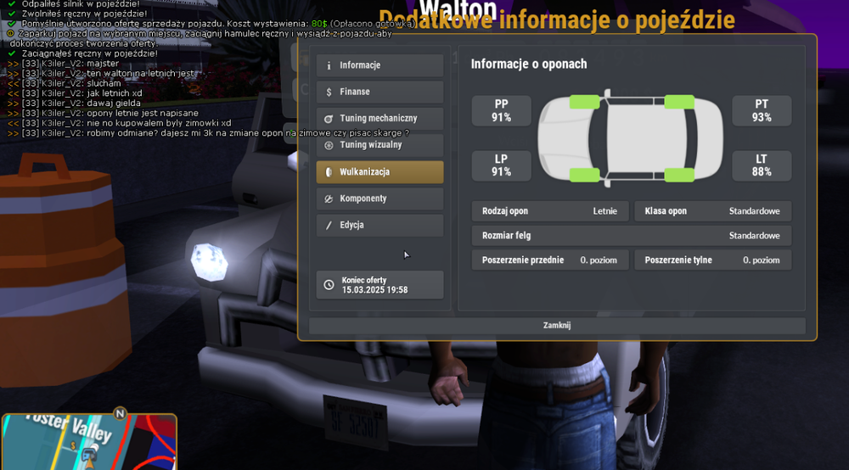The width and height of the screenshot is (849, 470).
Task: Click the Rozmiar felg Standardowe row
Action: coord(632,236)
